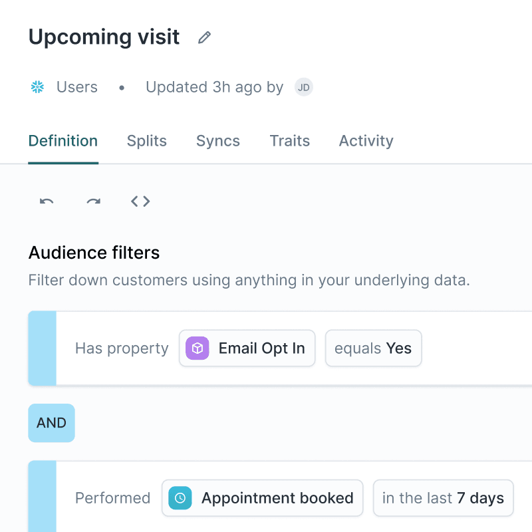The width and height of the screenshot is (532, 532).
Task: Select the Has property filter row
Action: [x=122, y=348]
